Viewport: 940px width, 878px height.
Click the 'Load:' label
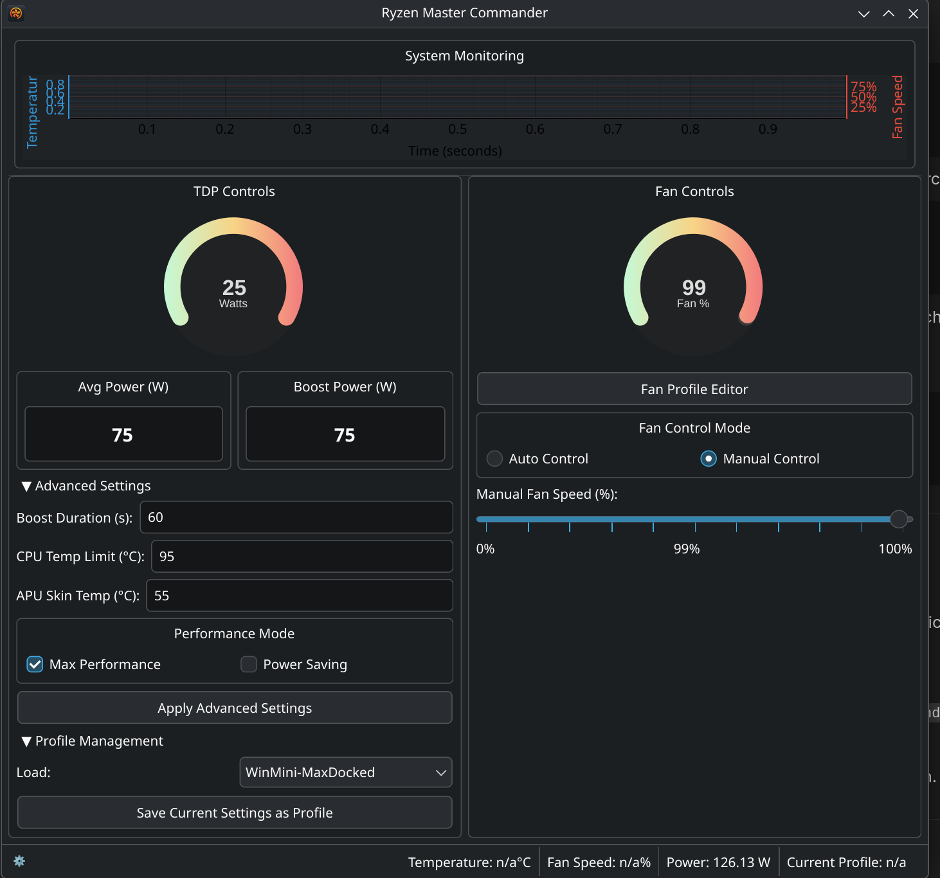[33, 773]
